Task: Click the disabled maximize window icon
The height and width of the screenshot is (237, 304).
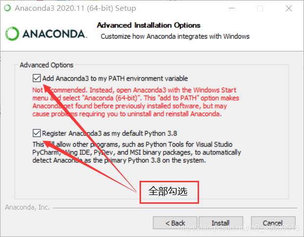Action: [260, 8]
